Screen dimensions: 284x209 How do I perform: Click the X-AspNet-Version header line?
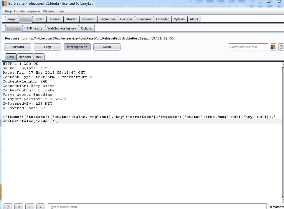point(34,99)
